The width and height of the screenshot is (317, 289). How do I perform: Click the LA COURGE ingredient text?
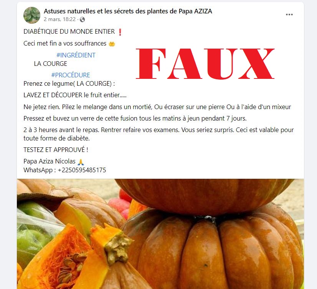tap(51, 64)
